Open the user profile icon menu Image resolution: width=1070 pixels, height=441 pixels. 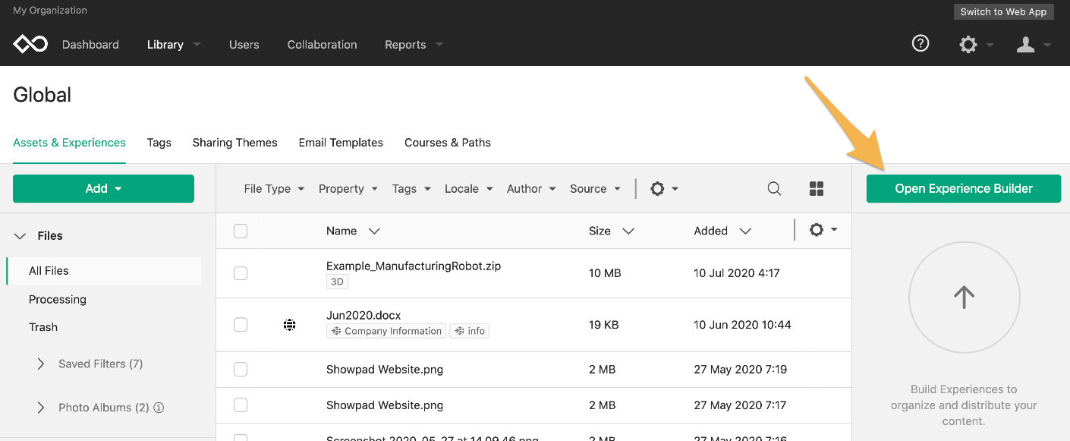point(1026,45)
